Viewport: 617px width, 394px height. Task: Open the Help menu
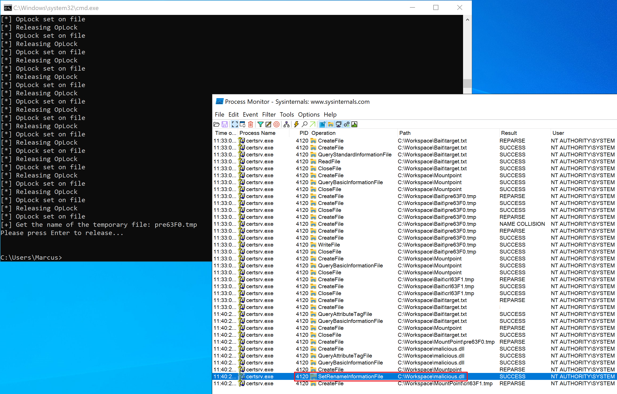coord(330,115)
